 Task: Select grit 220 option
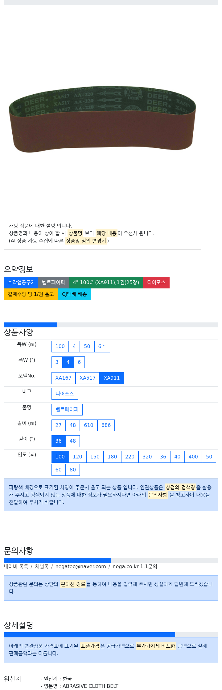[130, 457]
